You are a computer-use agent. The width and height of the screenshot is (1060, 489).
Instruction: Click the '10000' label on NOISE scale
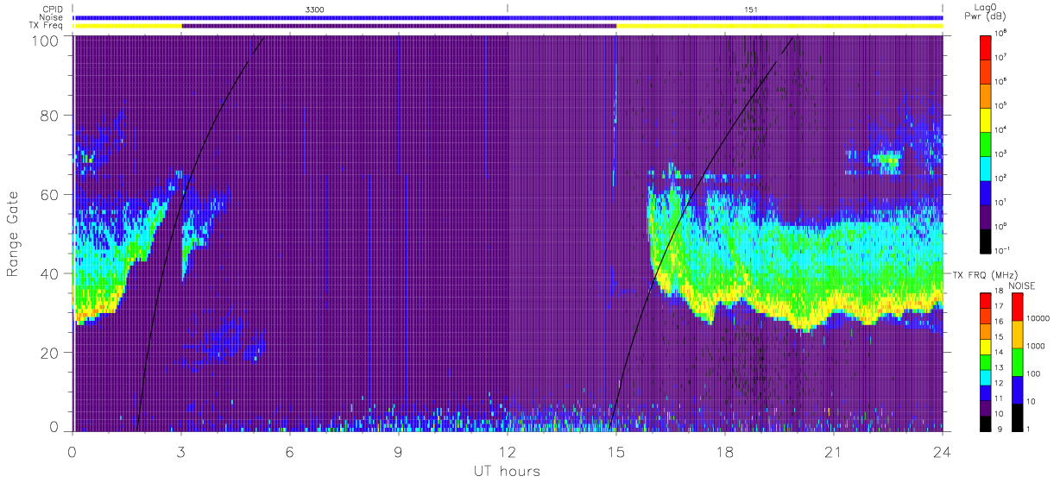click(1038, 318)
